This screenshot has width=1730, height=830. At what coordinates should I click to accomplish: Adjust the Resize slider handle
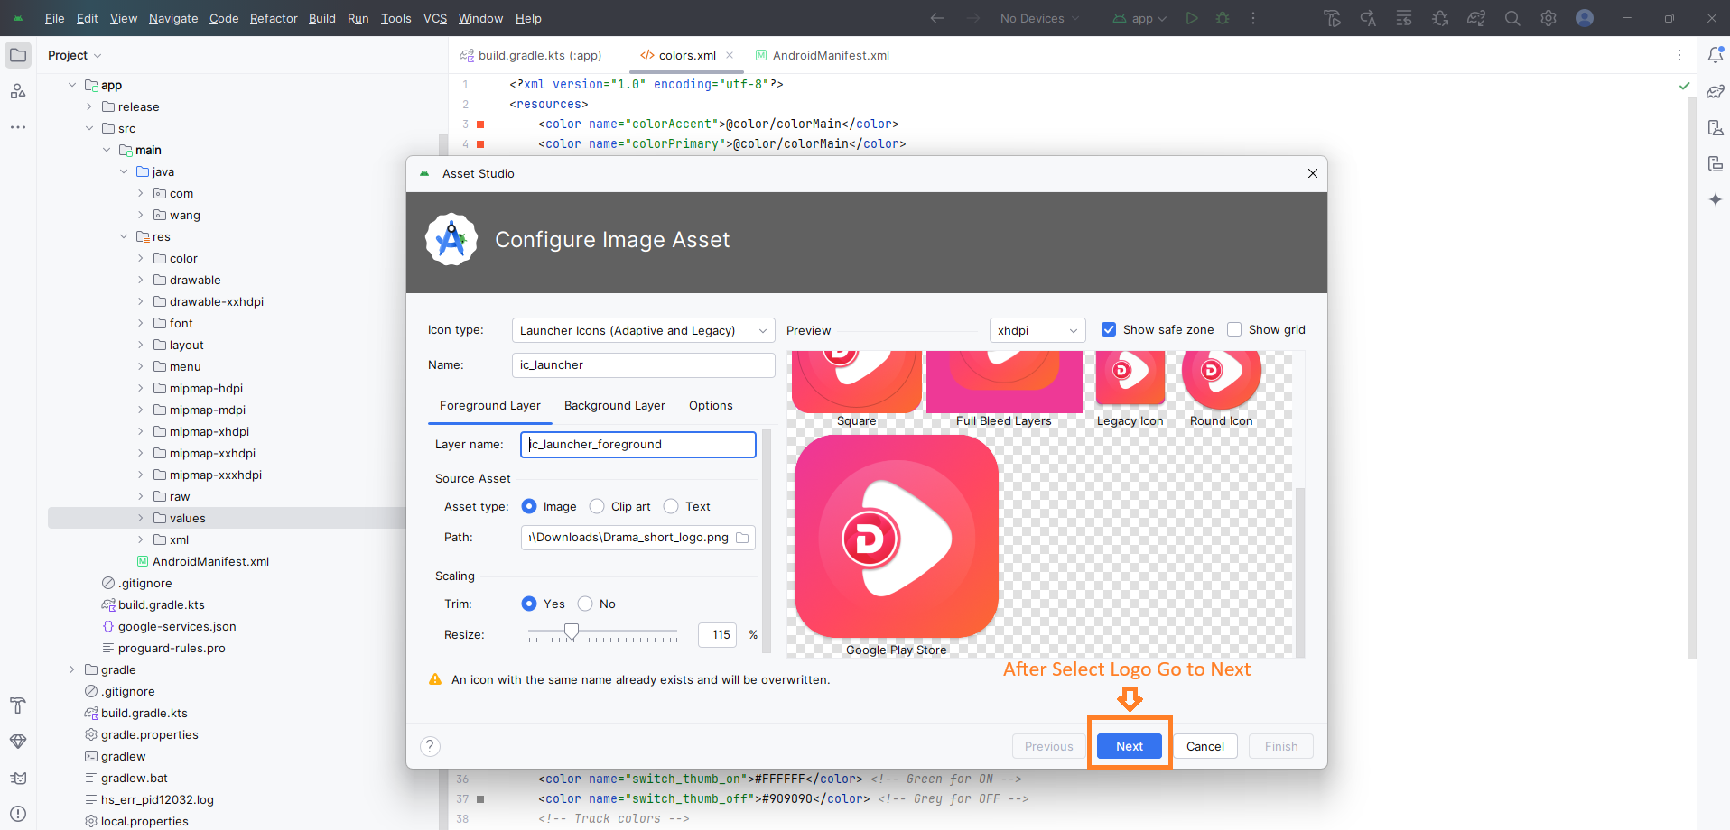572,632
